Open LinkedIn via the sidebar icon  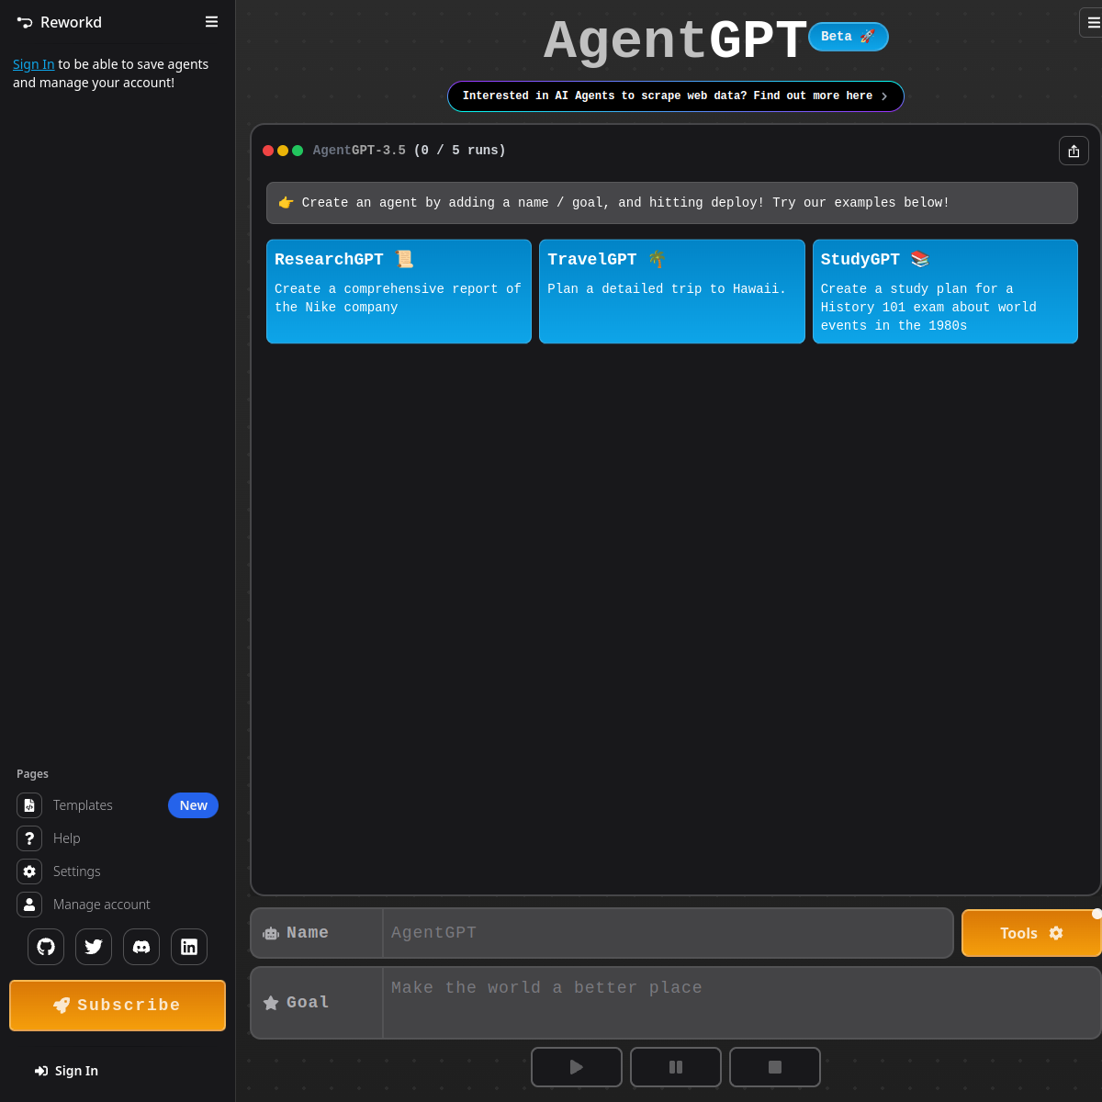click(189, 947)
